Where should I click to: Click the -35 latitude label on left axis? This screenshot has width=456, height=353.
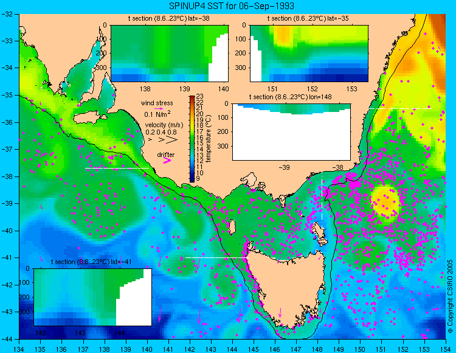pos(8,95)
